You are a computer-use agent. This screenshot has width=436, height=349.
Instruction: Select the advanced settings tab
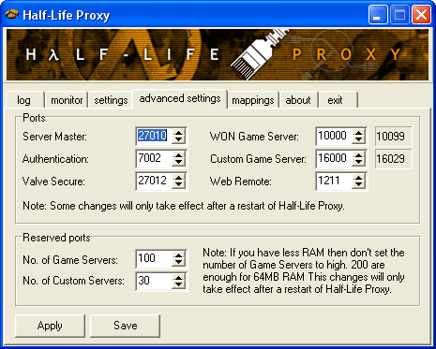180,98
